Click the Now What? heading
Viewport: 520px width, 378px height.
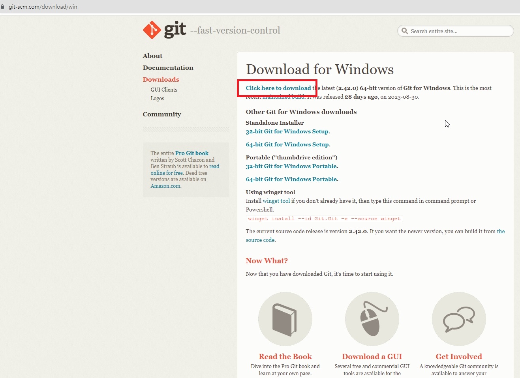coord(267,261)
